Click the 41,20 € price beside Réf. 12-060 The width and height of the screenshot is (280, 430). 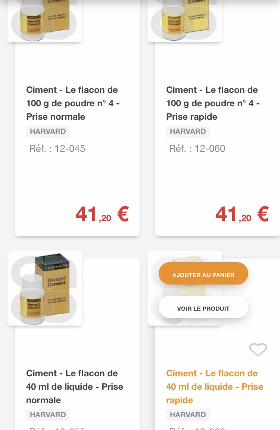click(242, 214)
